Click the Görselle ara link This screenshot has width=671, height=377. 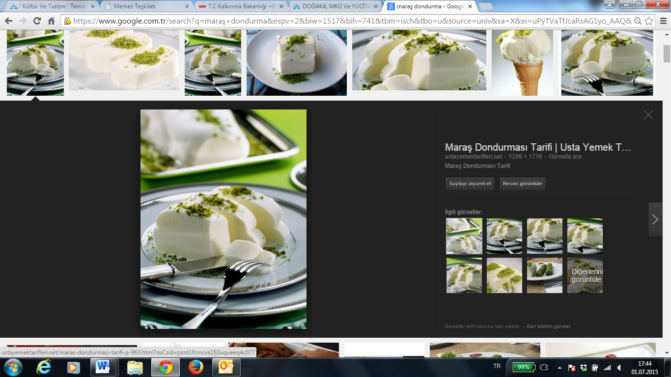pos(565,157)
